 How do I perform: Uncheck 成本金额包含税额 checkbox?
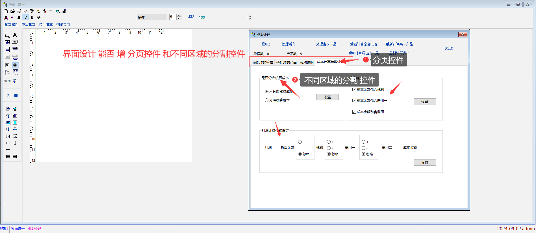pos(354,90)
